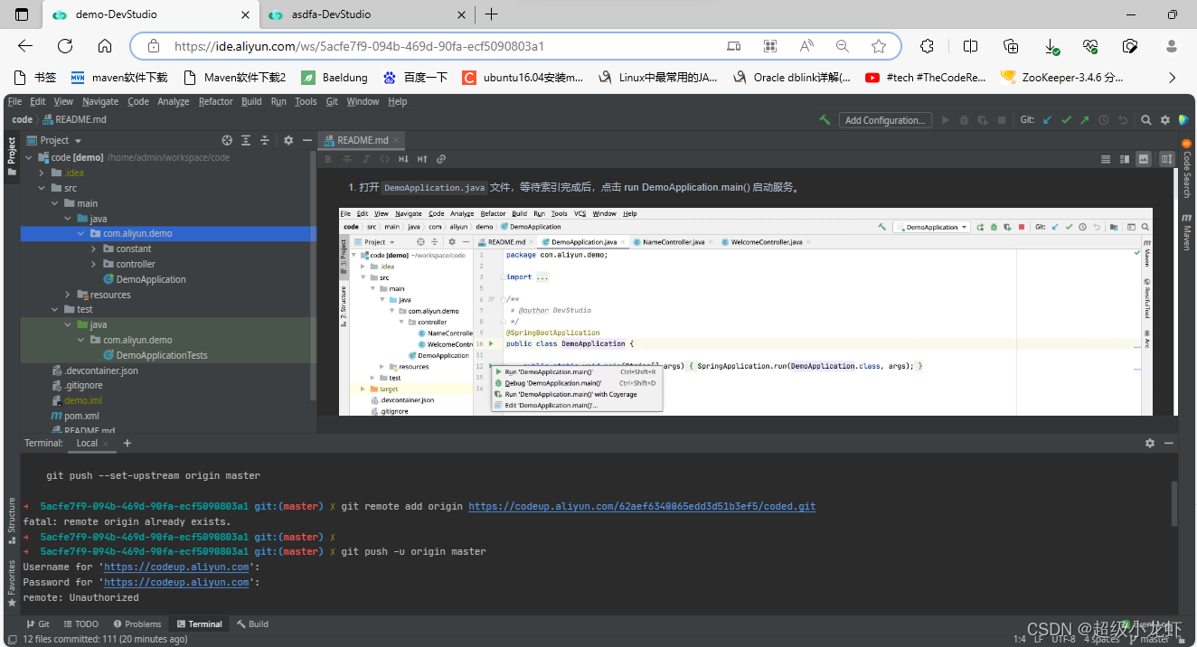Close the Local terminal tab
The width and height of the screenshot is (1197, 647).
107,444
